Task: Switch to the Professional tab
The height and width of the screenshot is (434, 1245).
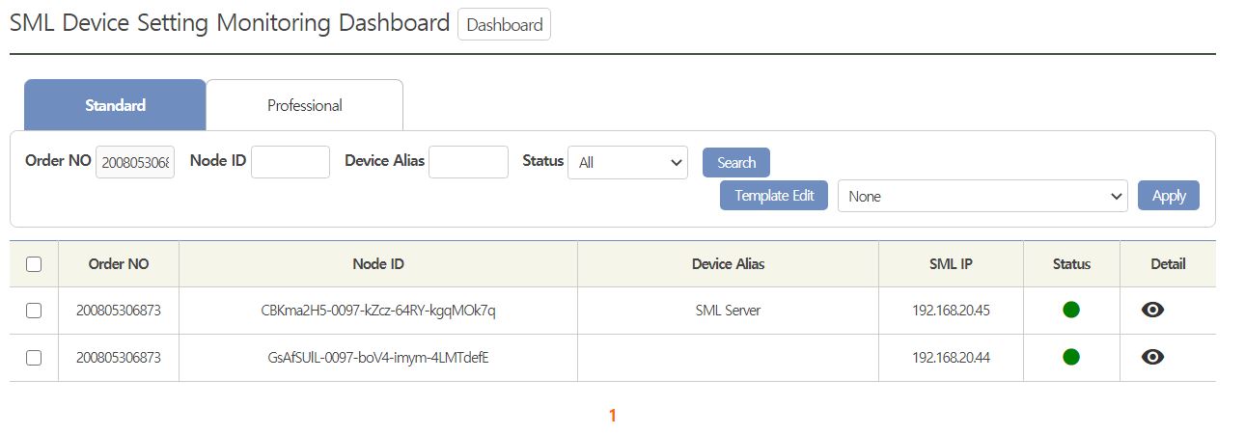Action: click(x=304, y=105)
